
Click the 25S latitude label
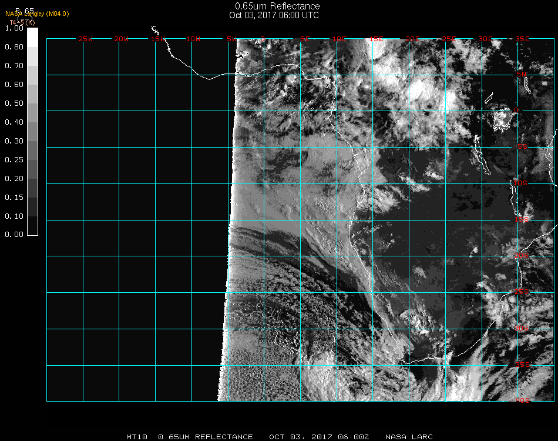pos(522,292)
